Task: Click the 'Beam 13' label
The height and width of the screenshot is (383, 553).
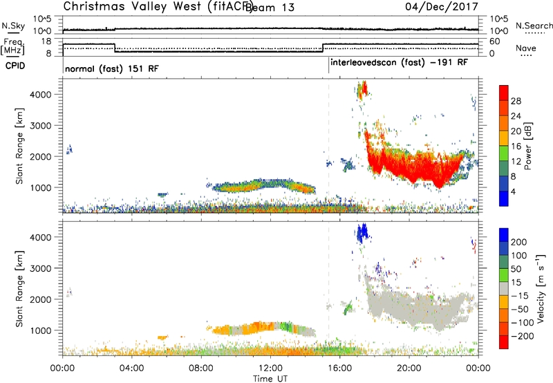Action: [270, 8]
